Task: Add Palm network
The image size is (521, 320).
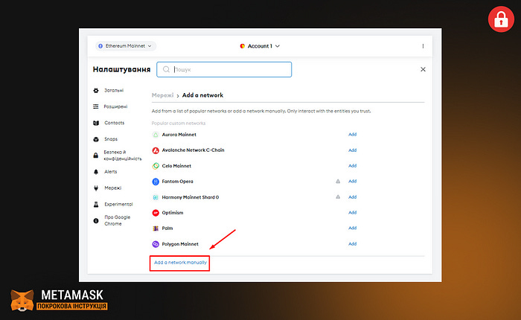Action: click(x=352, y=228)
